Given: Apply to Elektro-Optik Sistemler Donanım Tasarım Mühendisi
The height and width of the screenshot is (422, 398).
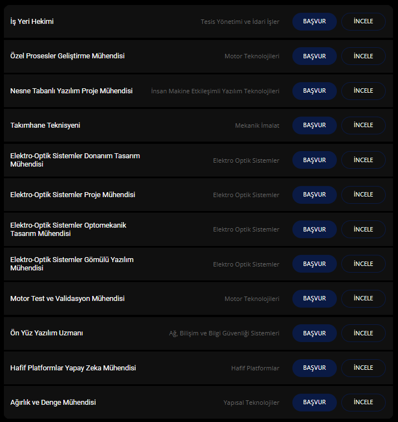Looking at the screenshot, I should pos(314,160).
